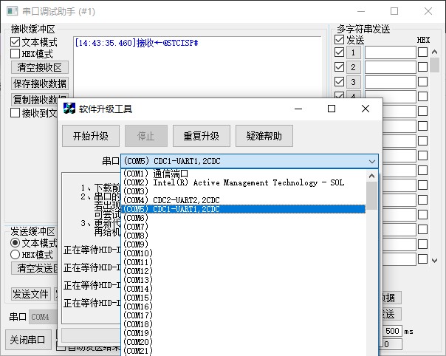Toggle 文本模式 checkbox in 接收缓冲区
Screen dimensions: 446x356
[15, 42]
